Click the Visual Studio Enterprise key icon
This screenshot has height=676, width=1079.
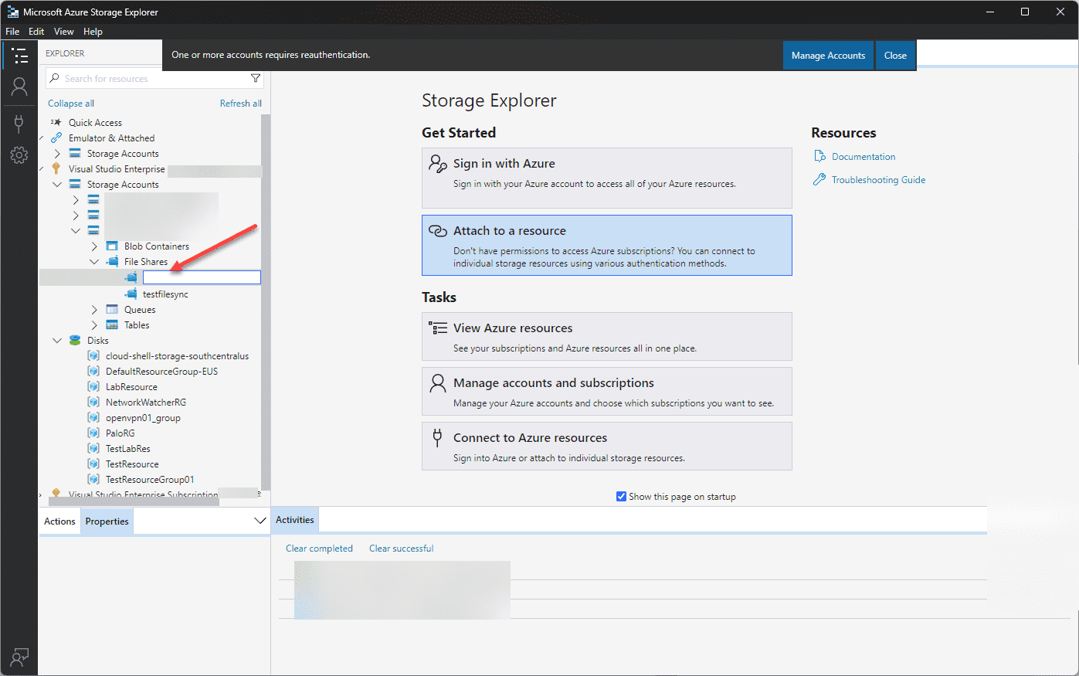click(x=56, y=168)
